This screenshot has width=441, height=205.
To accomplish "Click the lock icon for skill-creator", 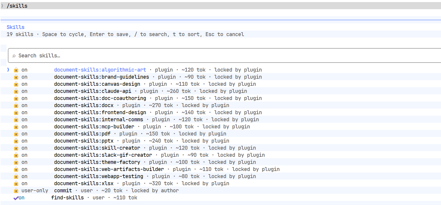I will tap(16, 148).
